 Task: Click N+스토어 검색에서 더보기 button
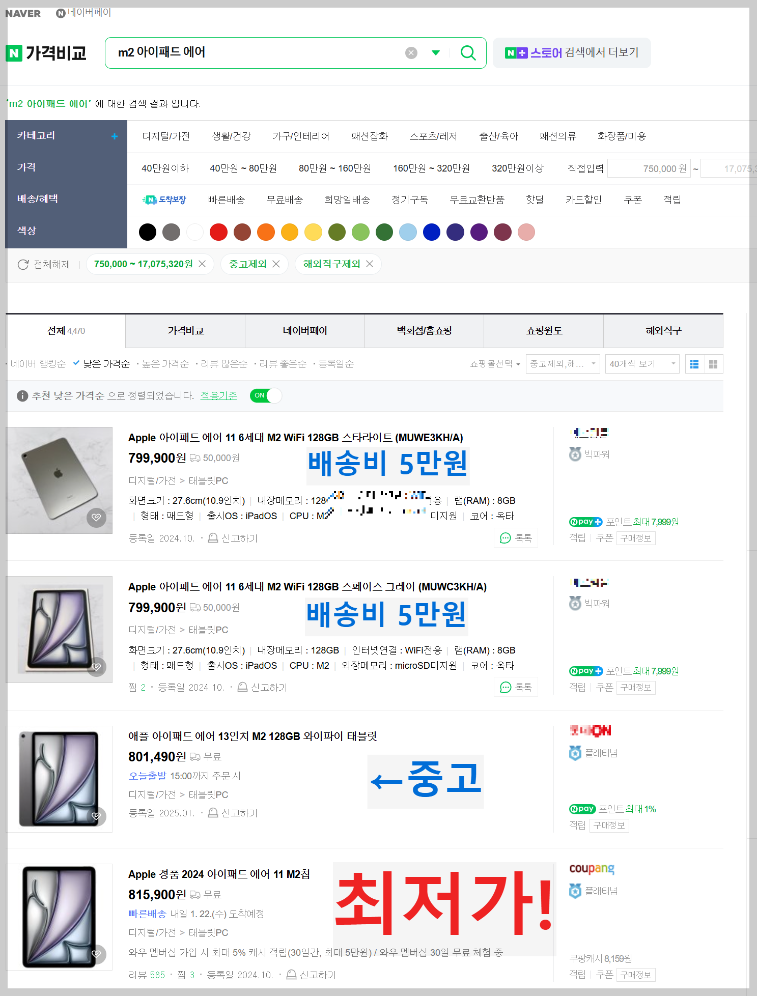click(x=572, y=52)
